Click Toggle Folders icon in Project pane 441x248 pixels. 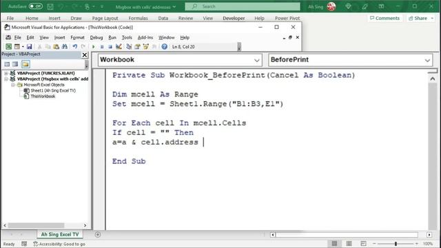pos(25,64)
